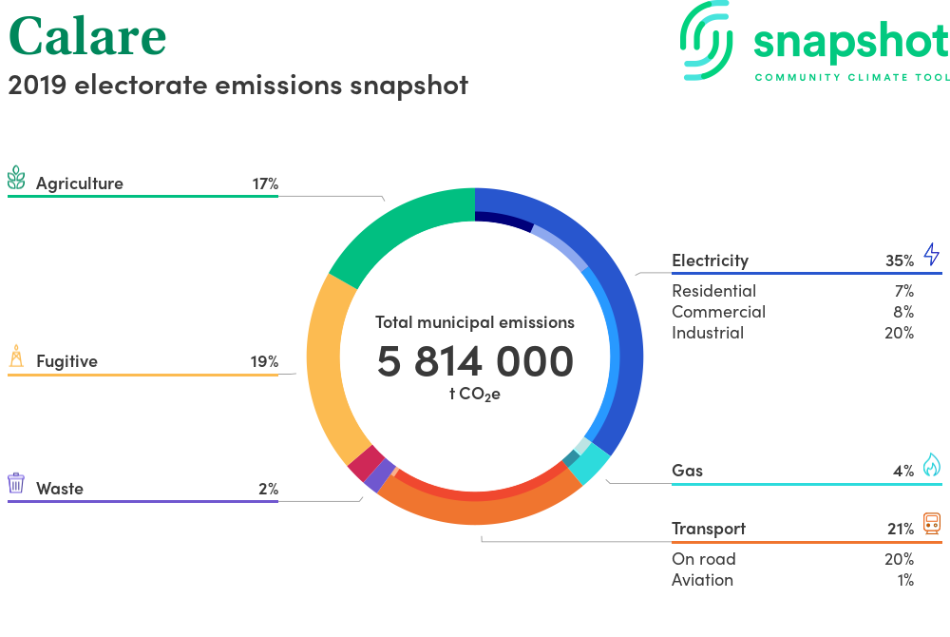The image size is (950, 637).
Task: Click the Transport 21% value
Action: tap(901, 530)
